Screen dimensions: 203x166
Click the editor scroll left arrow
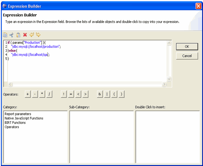pyautogui.click(x=10, y=84)
